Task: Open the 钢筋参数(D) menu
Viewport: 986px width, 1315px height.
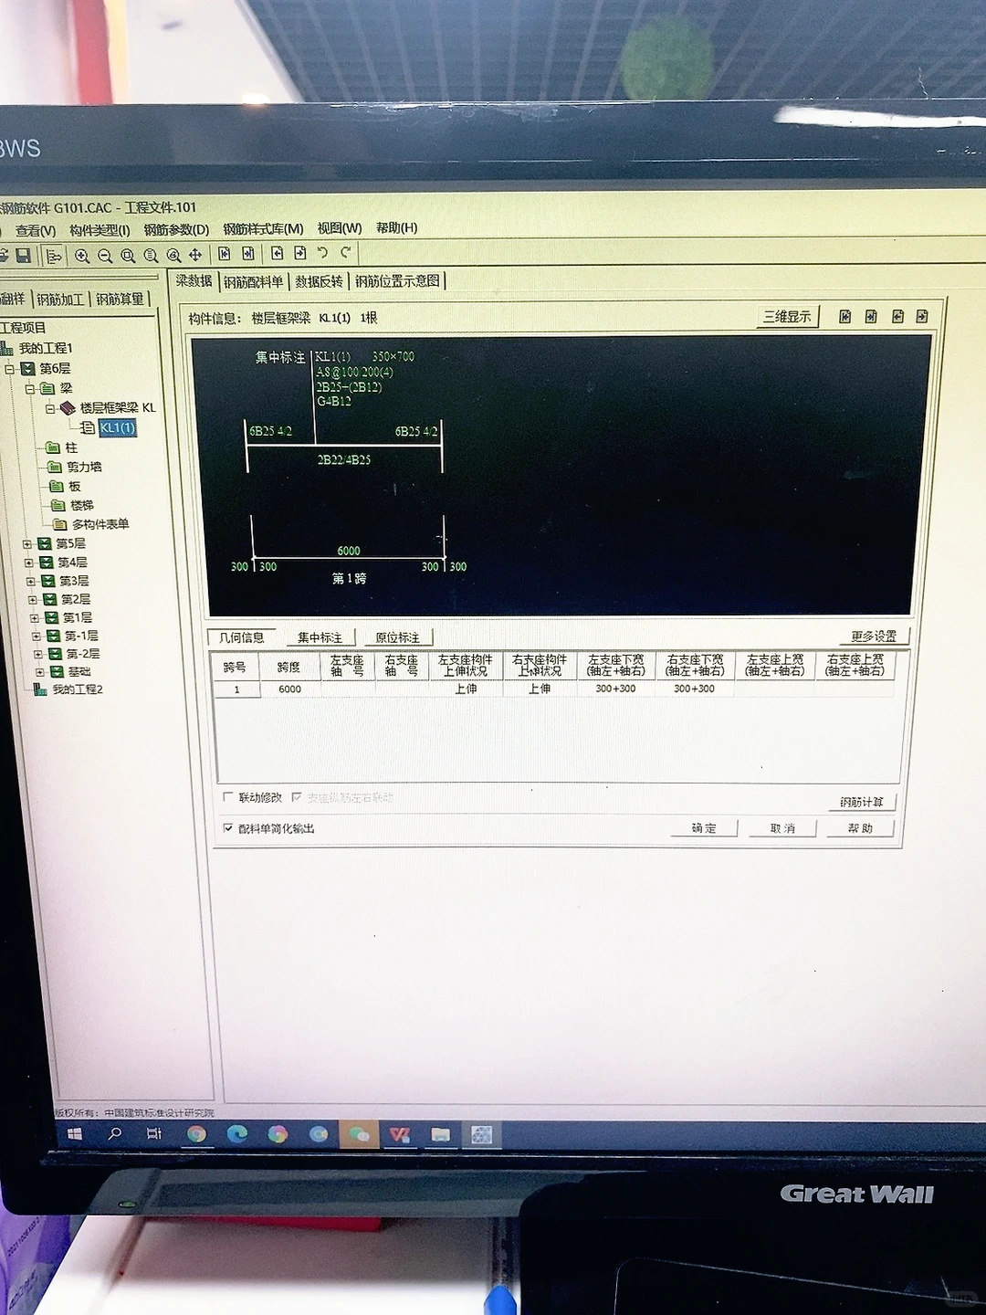Action: click(176, 229)
